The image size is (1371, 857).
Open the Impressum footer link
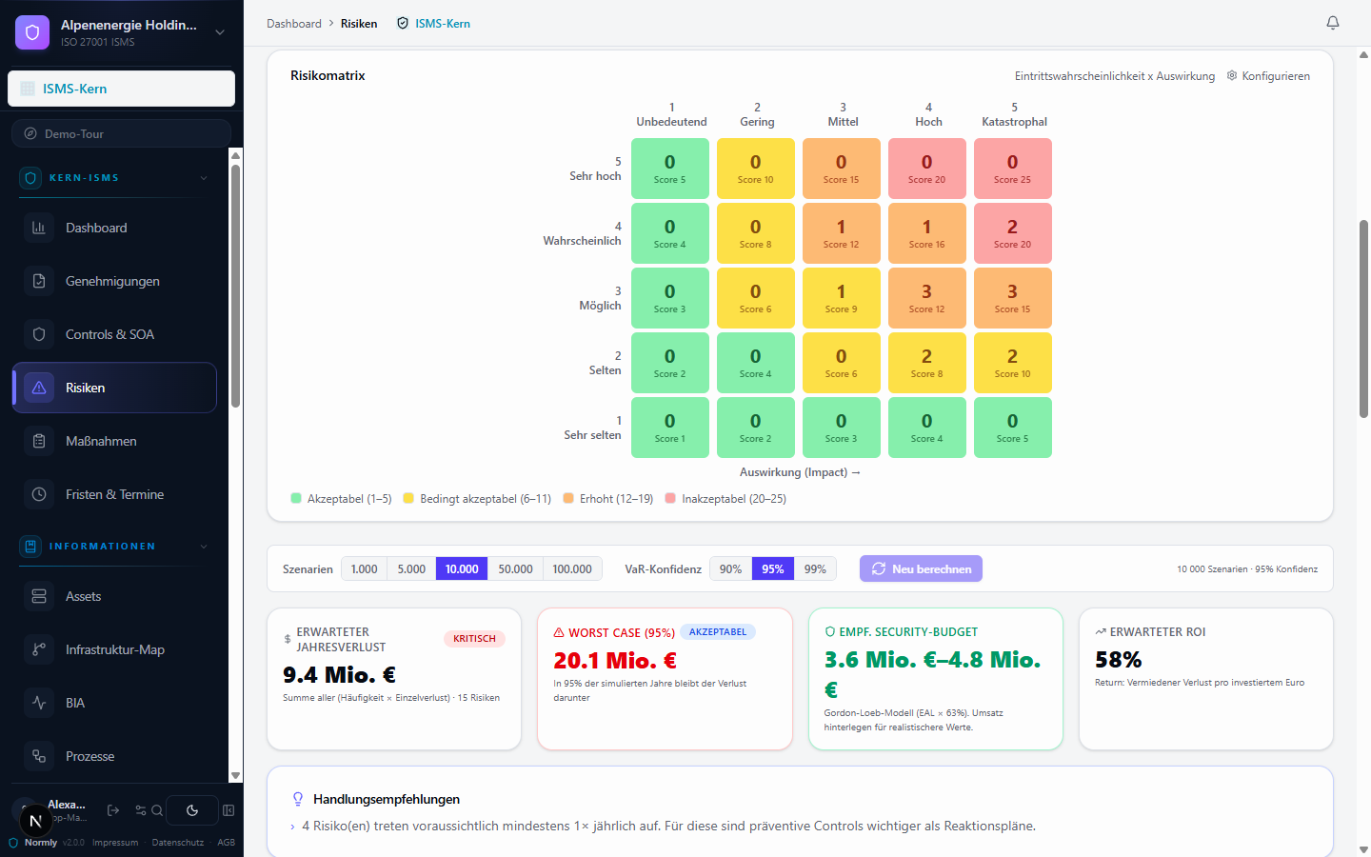(115, 843)
